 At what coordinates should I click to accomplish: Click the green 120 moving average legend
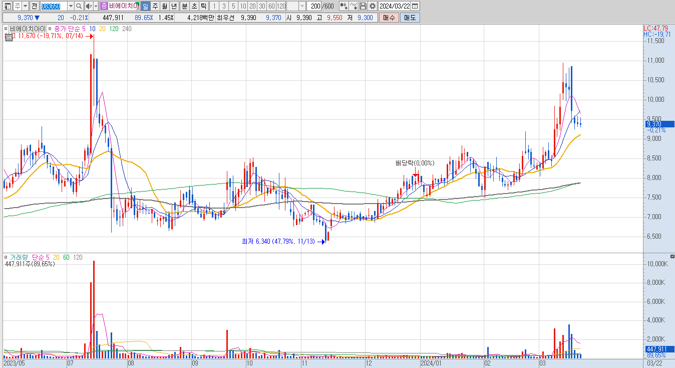point(114,29)
